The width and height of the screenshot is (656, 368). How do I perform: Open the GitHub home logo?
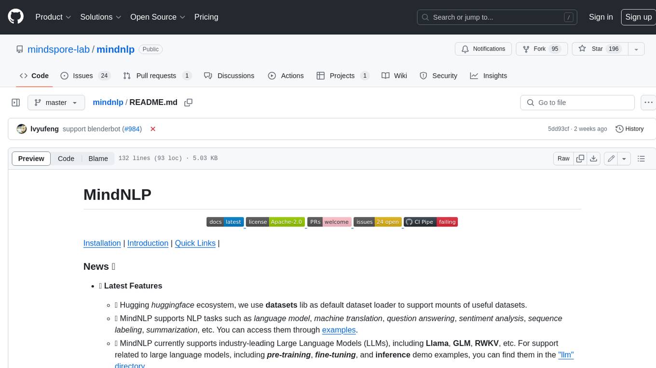tap(16, 17)
